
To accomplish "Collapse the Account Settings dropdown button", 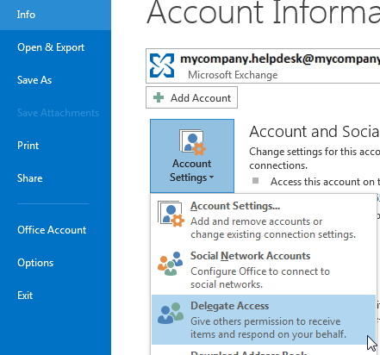I will (192, 156).
